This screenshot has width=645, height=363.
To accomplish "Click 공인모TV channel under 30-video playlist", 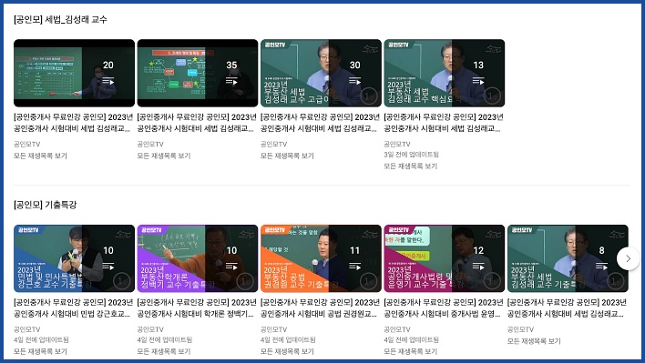I will pyautogui.click(x=273, y=144).
